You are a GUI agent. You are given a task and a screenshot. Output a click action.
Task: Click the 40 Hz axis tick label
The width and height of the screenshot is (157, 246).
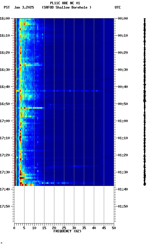(x=94, y=228)
